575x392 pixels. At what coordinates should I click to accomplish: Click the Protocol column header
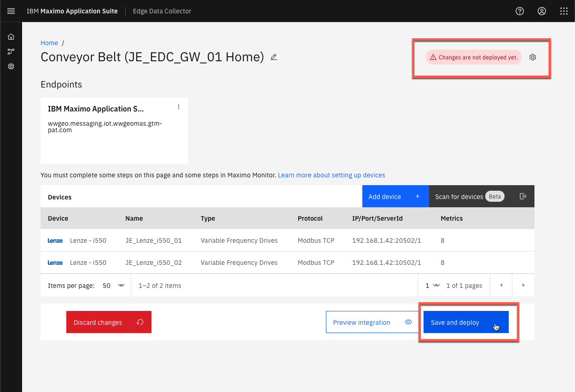tap(310, 218)
